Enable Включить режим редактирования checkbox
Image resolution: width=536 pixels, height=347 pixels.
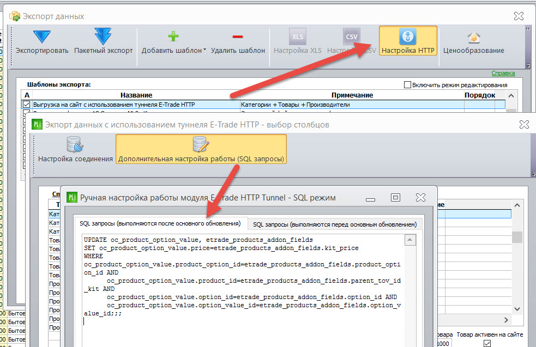pyautogui.click(x=407, y=84)
